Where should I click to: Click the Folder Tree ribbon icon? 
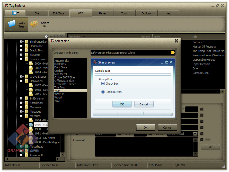(12, 24)
